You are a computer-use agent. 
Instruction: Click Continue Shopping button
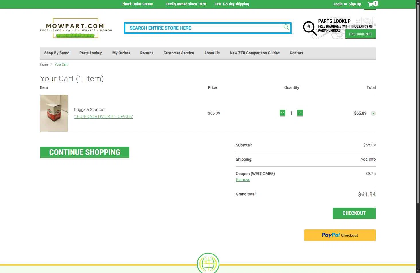point(85,152)
